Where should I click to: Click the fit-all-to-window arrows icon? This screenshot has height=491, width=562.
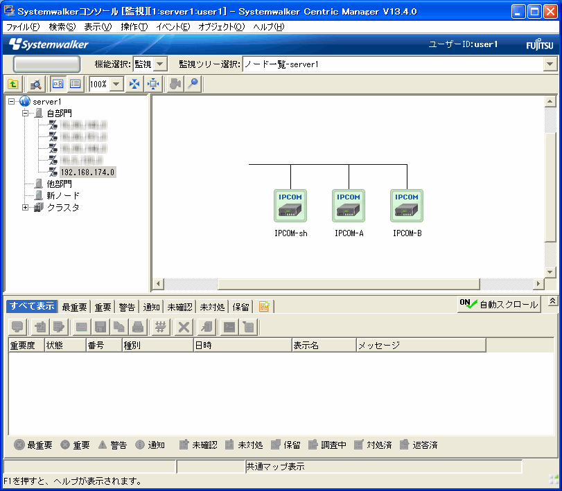(x=134, y=84)
